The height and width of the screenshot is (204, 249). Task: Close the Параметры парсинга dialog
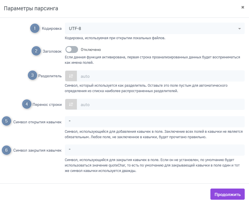click(x=243, y=7)
